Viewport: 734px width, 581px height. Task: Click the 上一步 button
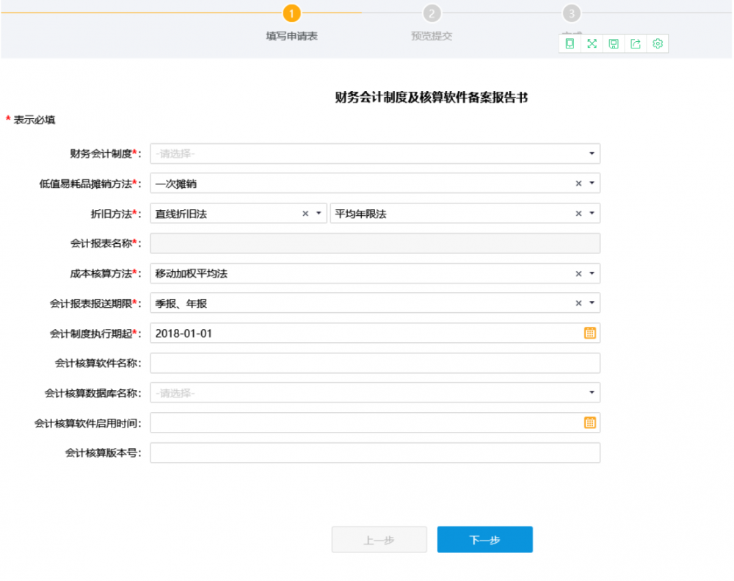(379, 540)
